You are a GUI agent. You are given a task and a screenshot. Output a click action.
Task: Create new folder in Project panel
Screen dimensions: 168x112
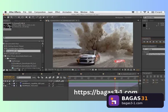tap(7, 70)
